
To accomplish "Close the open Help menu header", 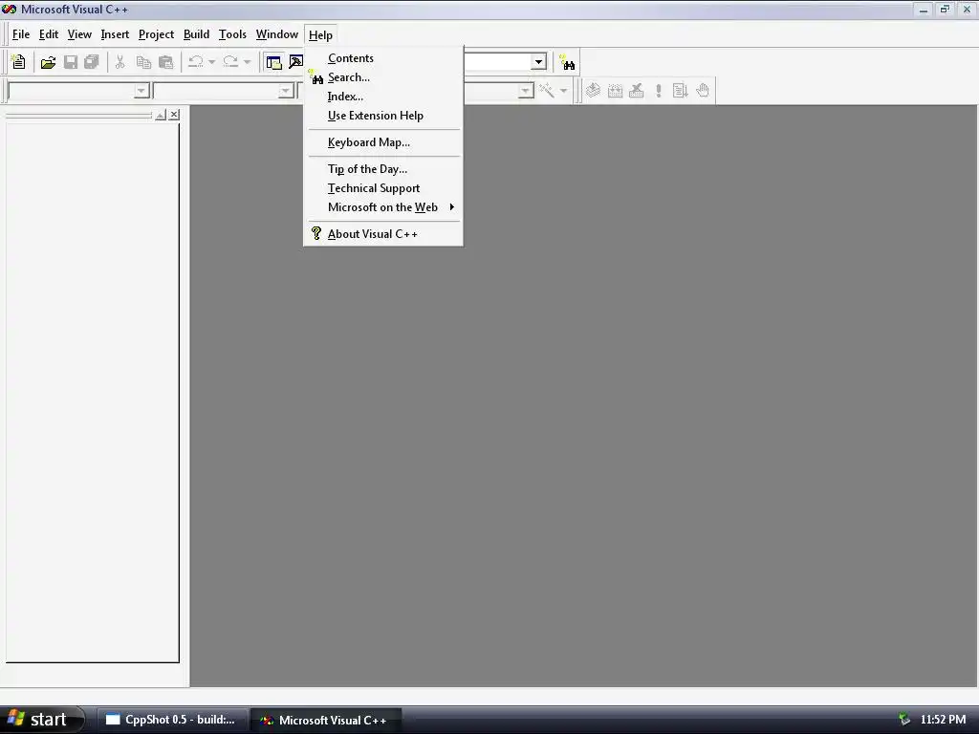I will click(x=320, y=35).
